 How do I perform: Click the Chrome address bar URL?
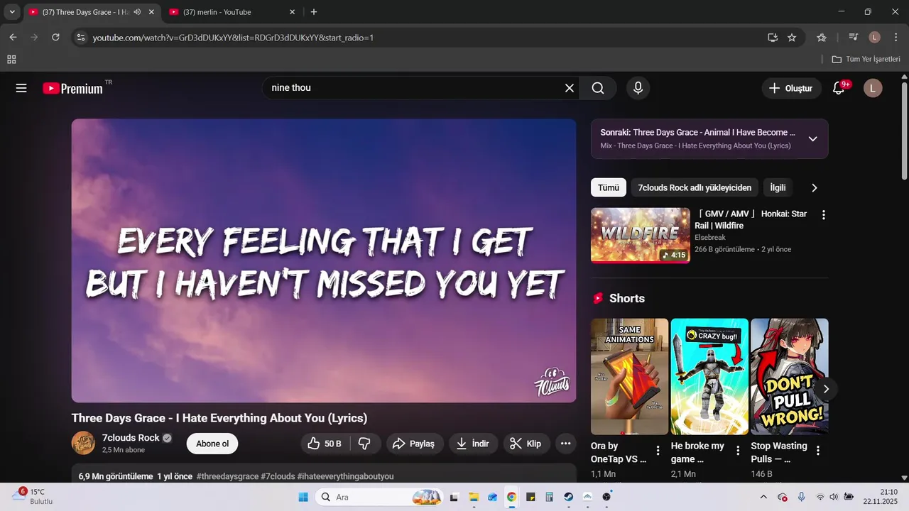(233, 37)
